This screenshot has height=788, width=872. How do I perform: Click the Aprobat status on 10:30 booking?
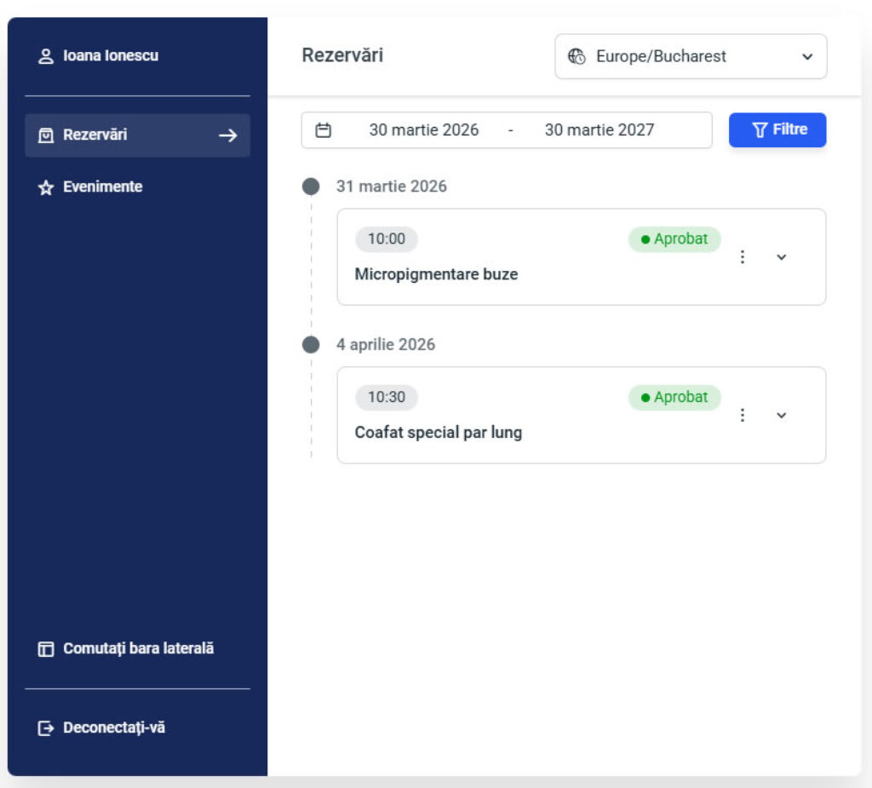click(x=674, y=397)
